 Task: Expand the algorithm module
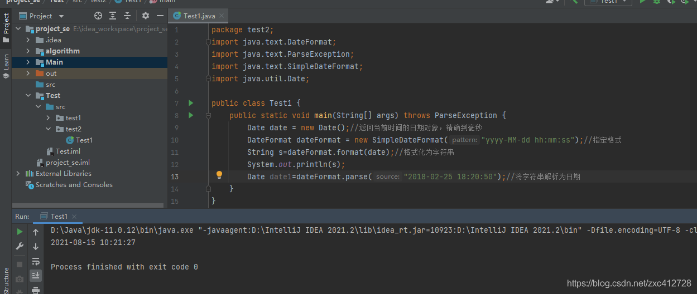click(28, 51)
